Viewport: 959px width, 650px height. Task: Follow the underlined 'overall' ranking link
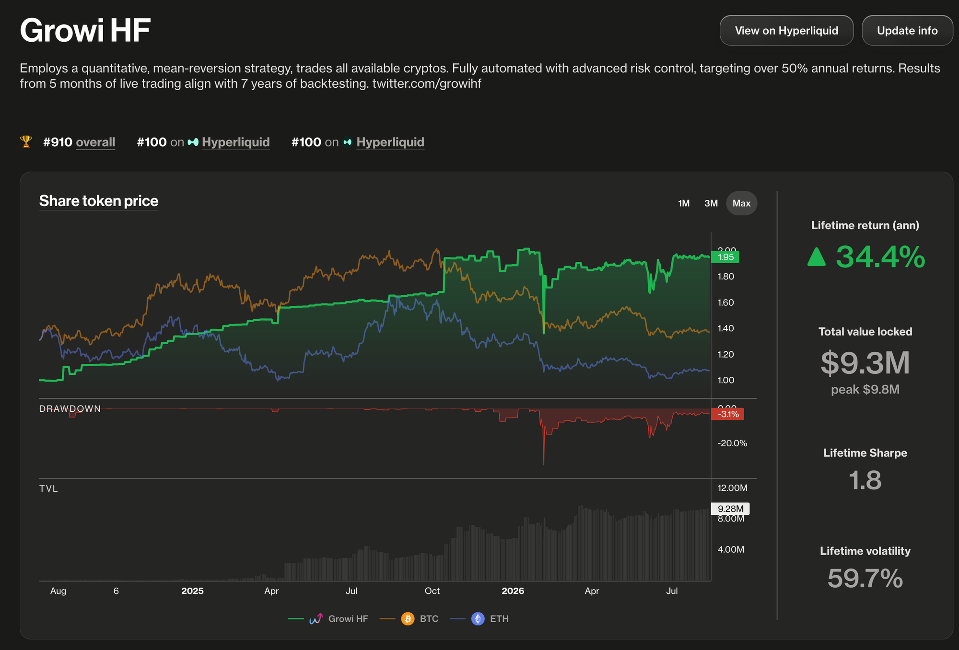pos(95,142)
